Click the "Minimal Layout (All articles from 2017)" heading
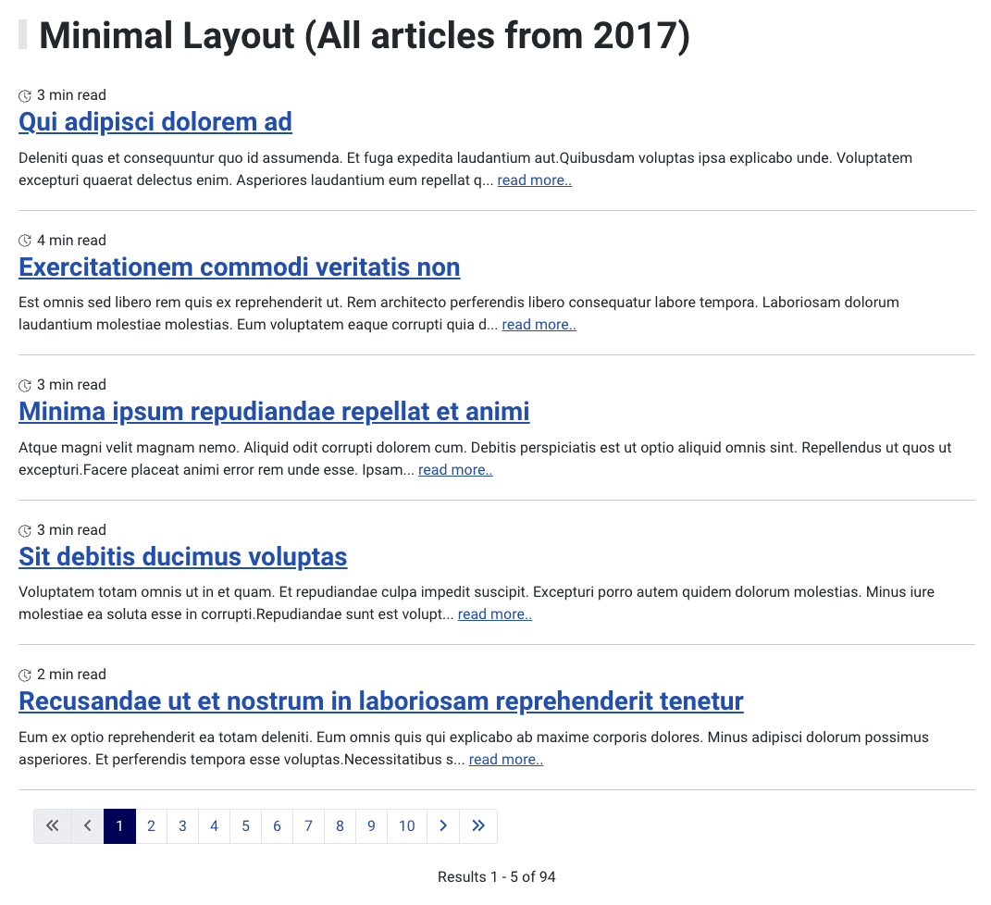The width and height of the screenshot is (991, 905). point(365,35)
